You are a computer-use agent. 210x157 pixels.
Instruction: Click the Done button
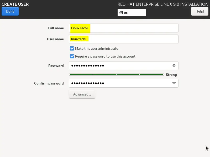[x=10, y=11]
